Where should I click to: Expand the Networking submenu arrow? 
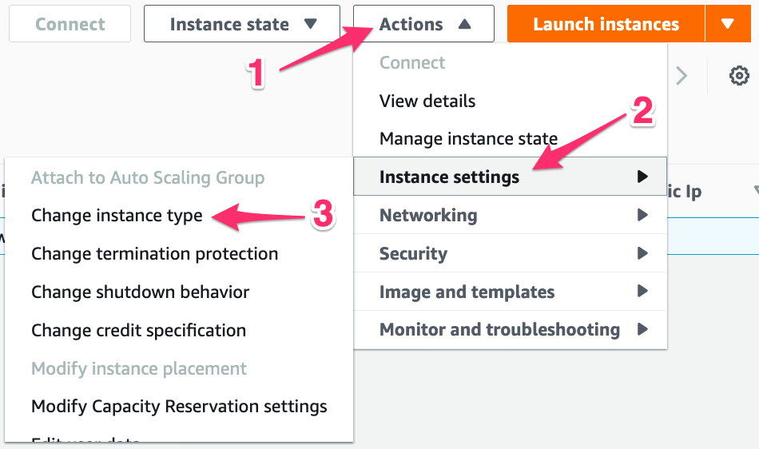pos(642,216)
